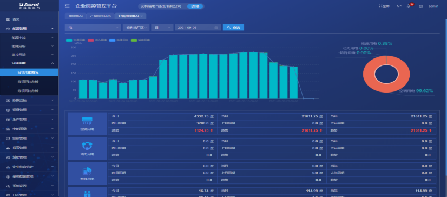
Task: Click the blue 查询 search button
Action: [233, 28]
